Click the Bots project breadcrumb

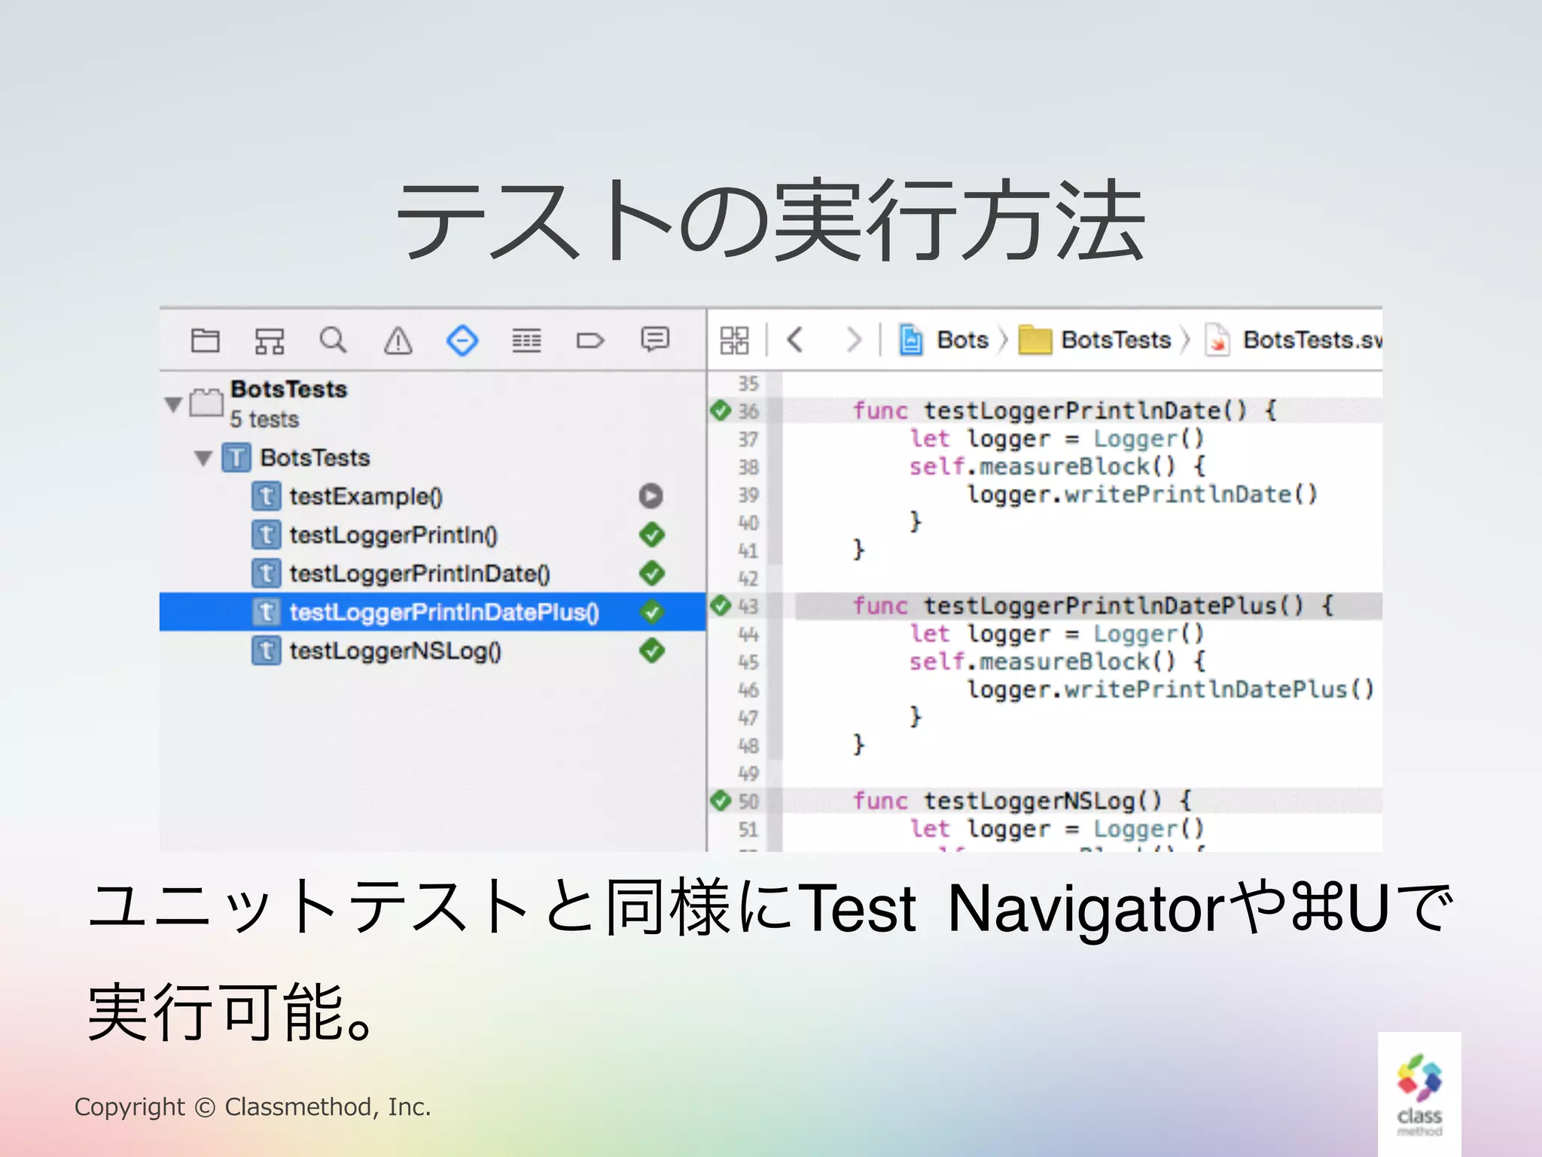click(944, 340)
